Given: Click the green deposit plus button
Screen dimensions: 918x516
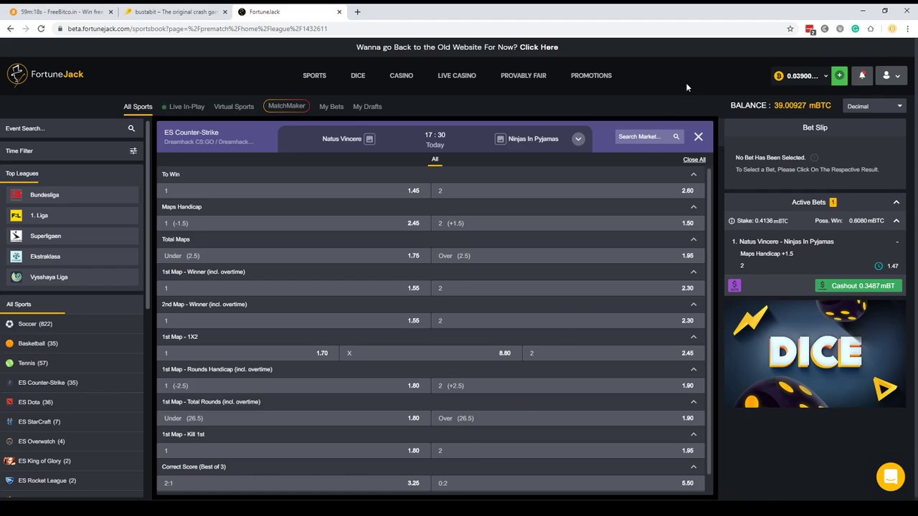Looking at the screenshot, I should [x=839, y=75].
